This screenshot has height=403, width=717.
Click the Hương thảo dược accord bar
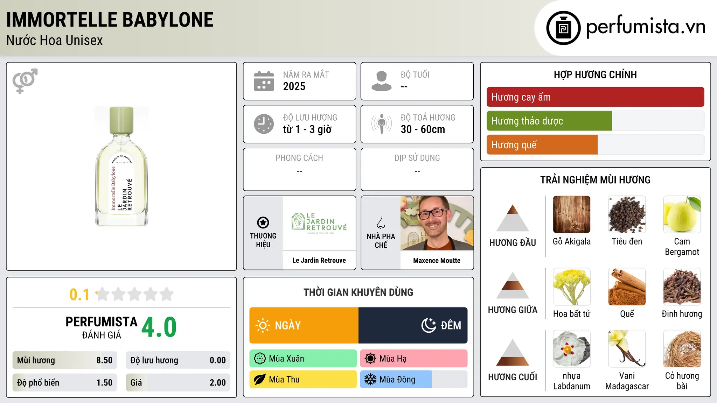pos(596,121)
